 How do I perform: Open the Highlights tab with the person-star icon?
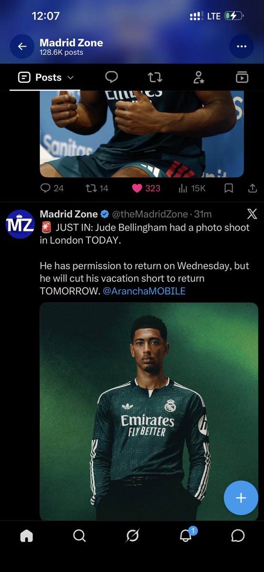[x=199, y=77]
